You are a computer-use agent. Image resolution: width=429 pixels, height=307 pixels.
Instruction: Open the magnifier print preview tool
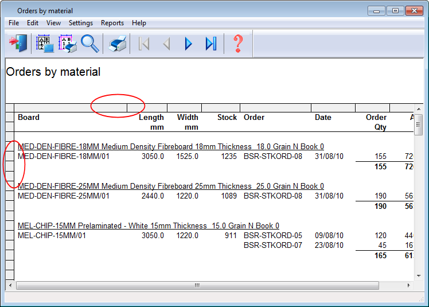coord(89,43)
